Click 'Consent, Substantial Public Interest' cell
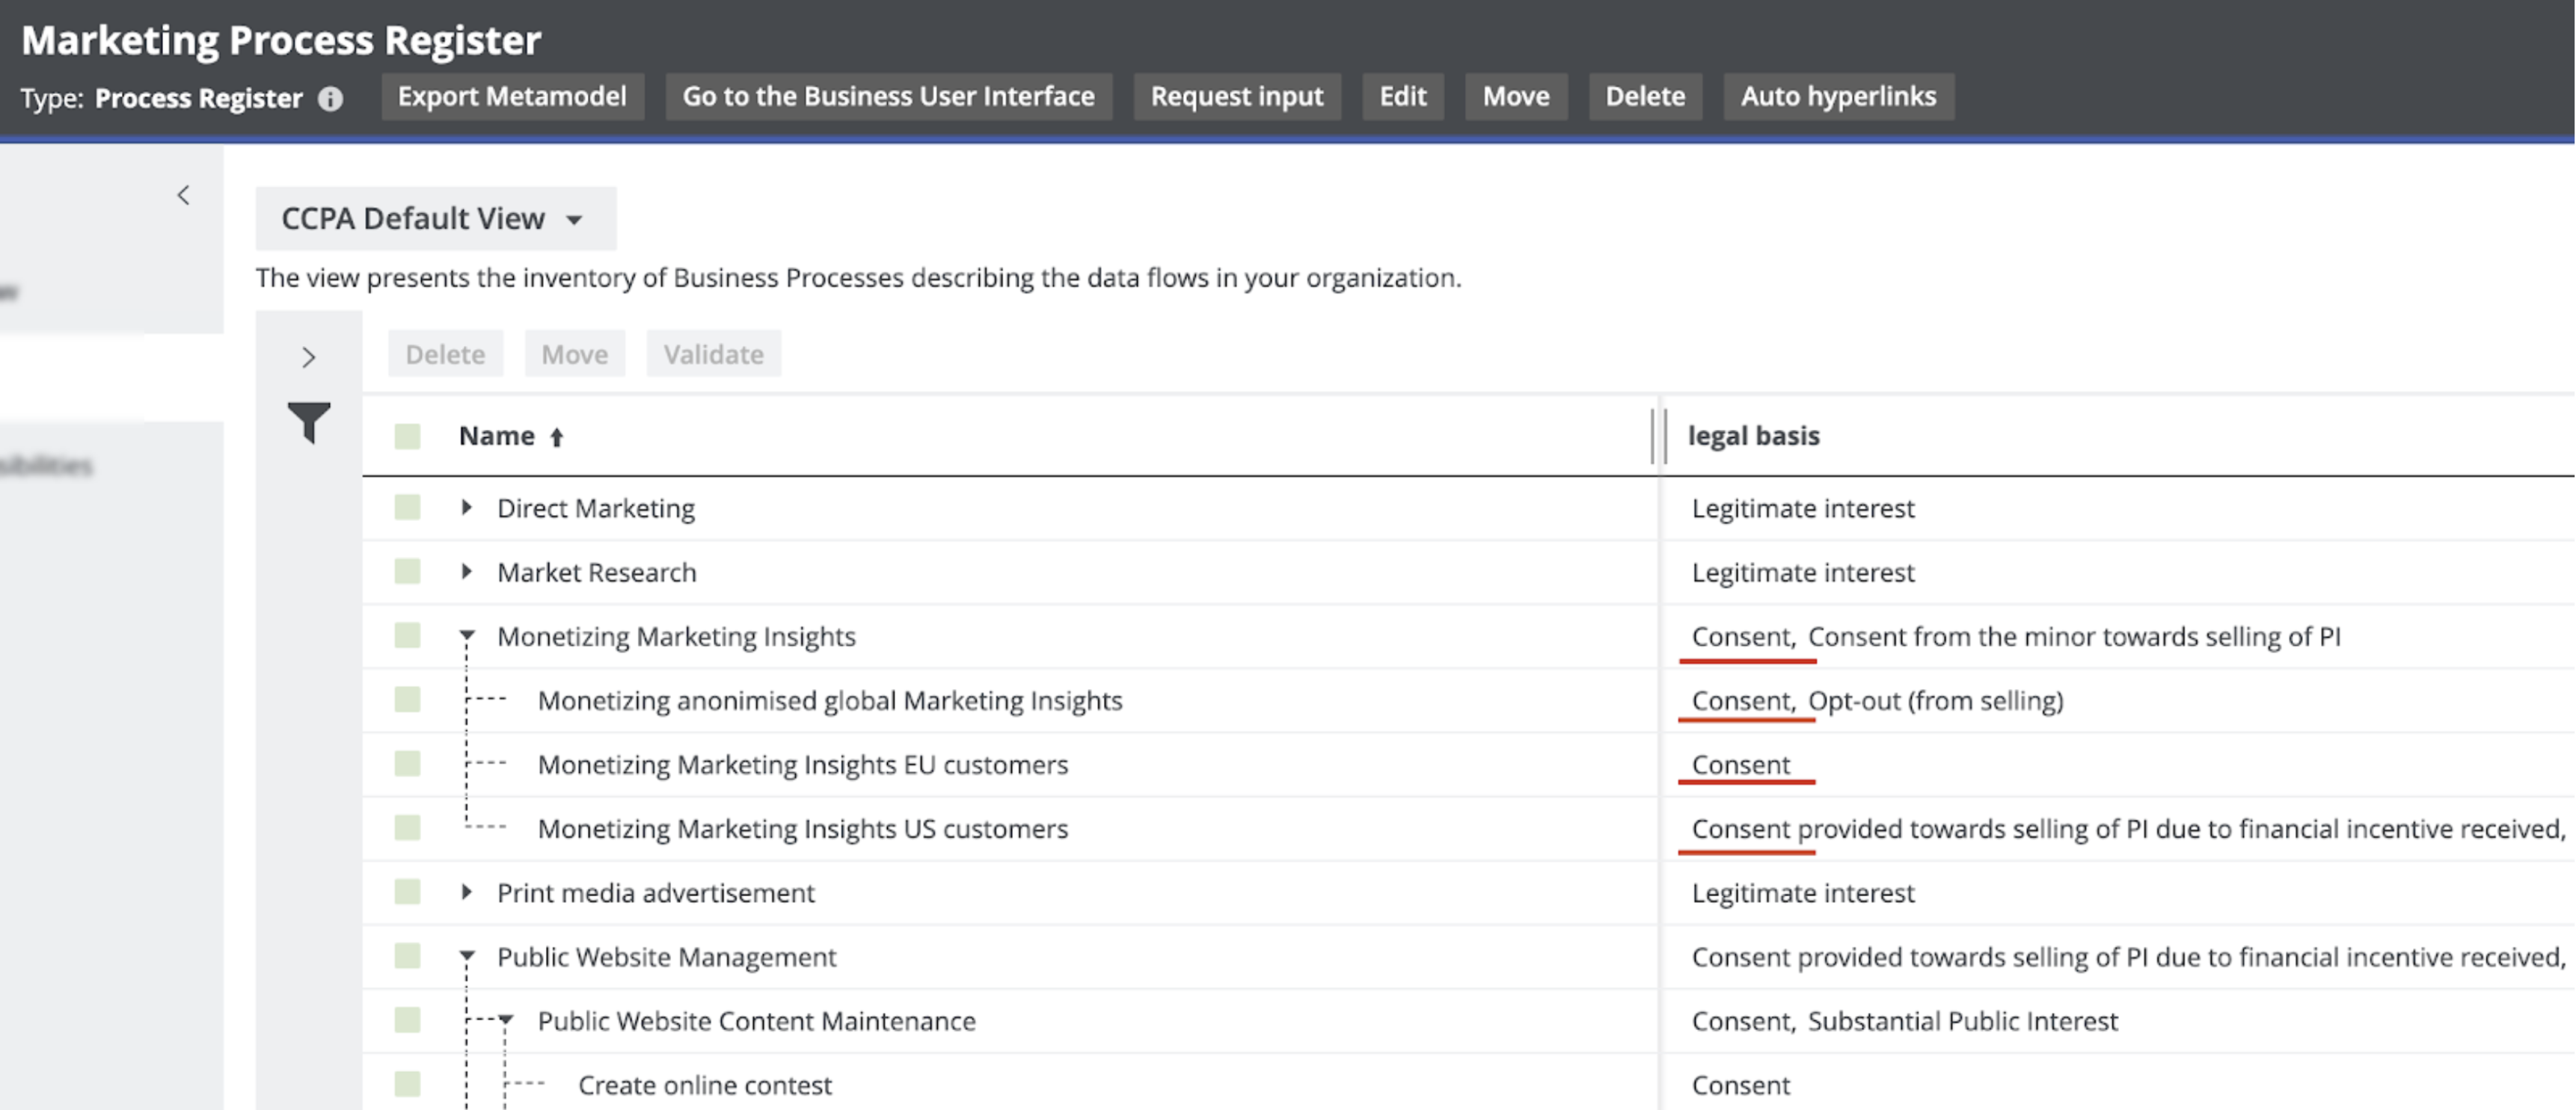Viewport: 2576px width, 1110px height. (1904, 1021)
